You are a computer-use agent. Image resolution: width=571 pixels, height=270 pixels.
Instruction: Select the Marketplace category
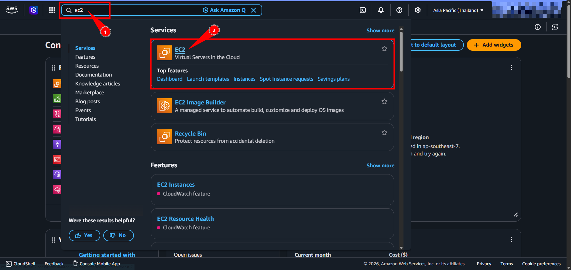tap(90, 93)
